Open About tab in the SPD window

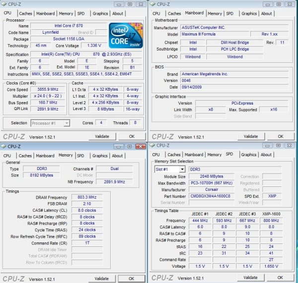(266, 155)
